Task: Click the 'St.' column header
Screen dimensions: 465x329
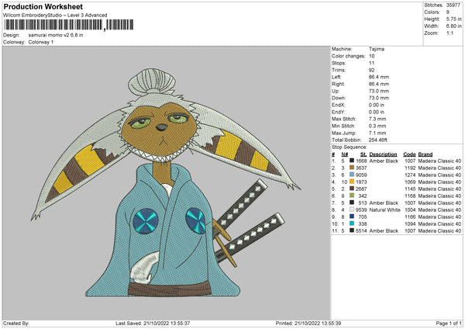Action: click(x=364, y=154)
